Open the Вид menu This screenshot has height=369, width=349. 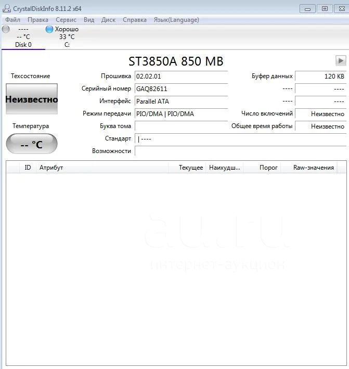coord(89,20)
